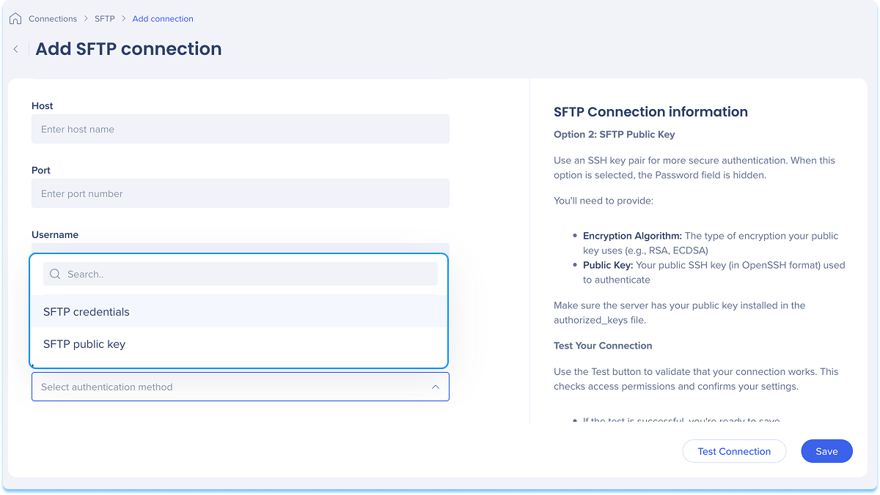The image size is (880, 495).
Task: Collapse the authentication method chevron
Action: click(436, 387)
